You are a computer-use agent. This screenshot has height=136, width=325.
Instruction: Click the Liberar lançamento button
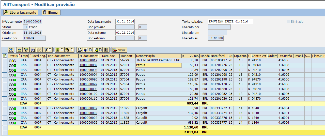(x=21, y=12)
